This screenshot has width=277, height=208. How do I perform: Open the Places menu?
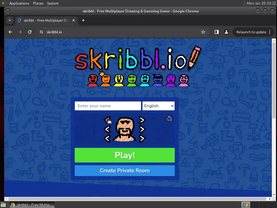pyautogui.click(x=38, y=3)
